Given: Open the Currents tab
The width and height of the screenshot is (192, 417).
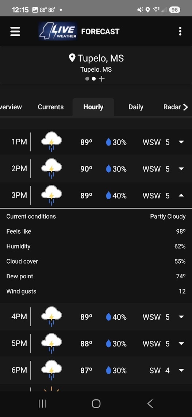Looking at the screenshot, I should tap(51, 107).
